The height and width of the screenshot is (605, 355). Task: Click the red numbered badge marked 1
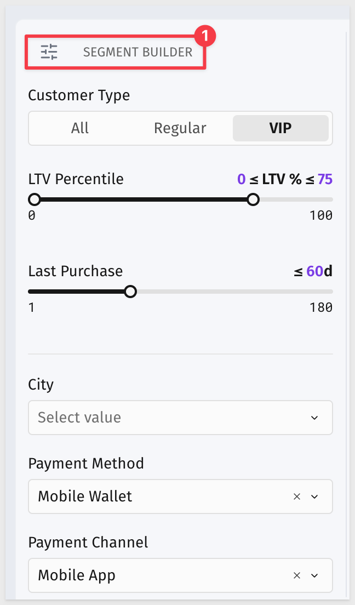click(205, 36)
